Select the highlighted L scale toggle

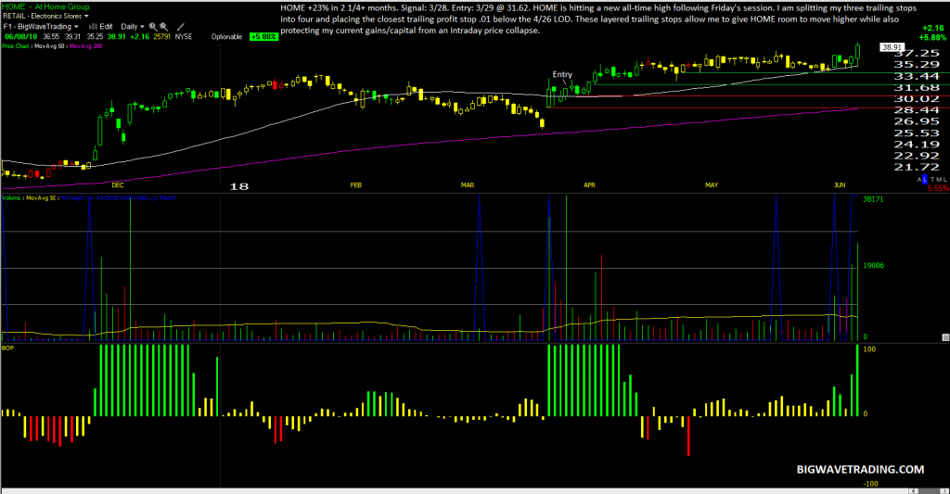tap(925, 180)
